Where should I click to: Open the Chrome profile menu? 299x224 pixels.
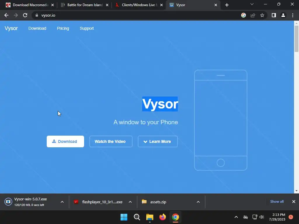click(x=283, y=15)
